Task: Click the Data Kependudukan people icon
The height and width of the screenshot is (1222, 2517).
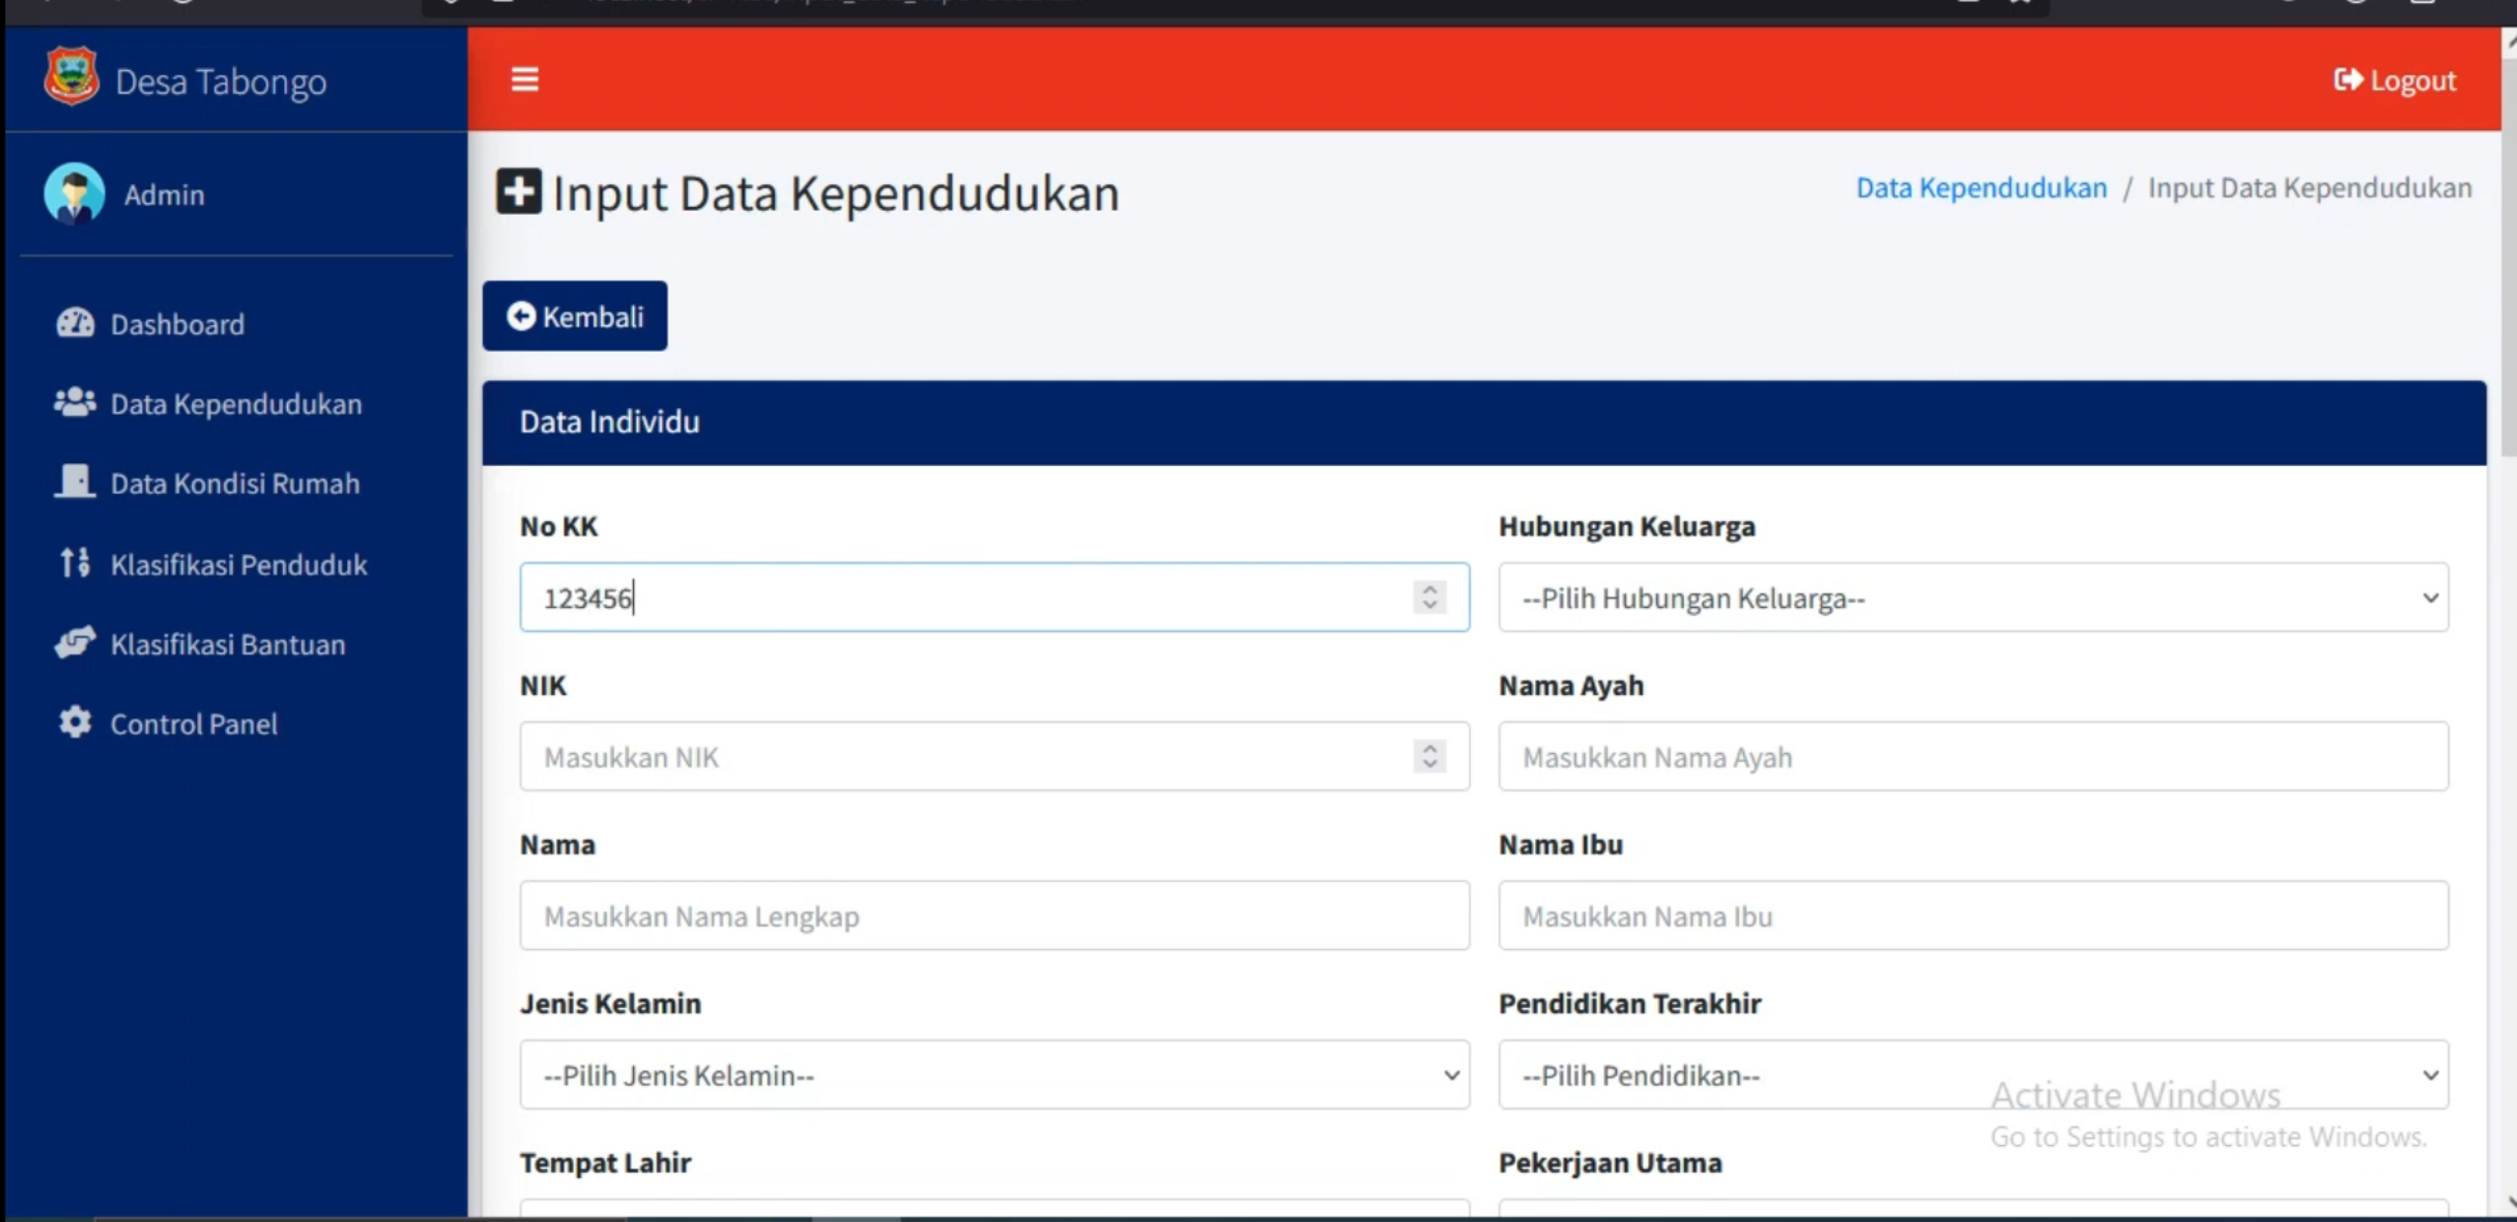Action: point(75,403)
